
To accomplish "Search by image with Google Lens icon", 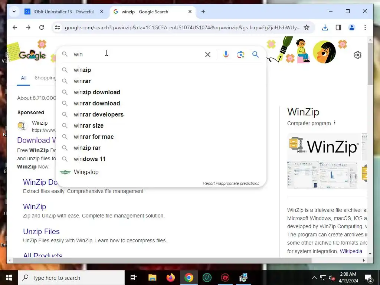I will [240, 55].
